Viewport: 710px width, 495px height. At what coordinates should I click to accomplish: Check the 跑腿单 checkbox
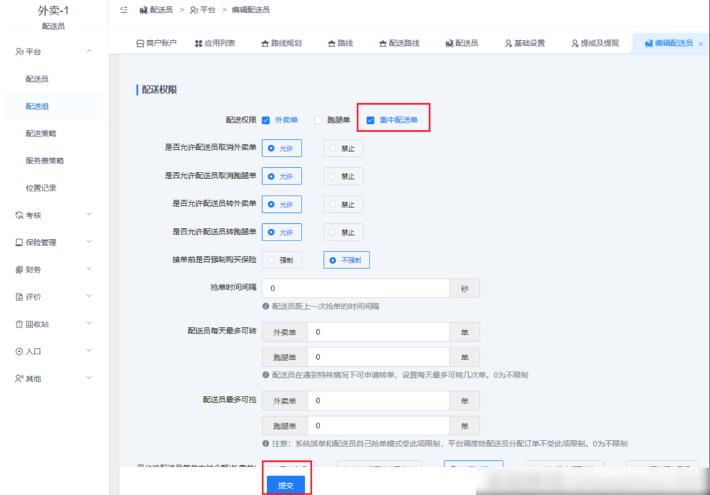(x=319, y=119)
